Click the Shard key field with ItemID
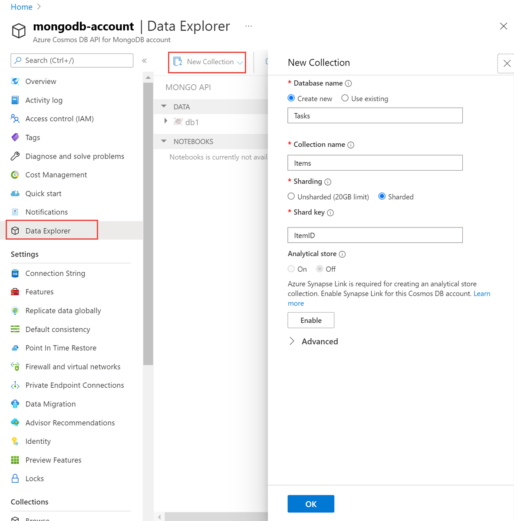 (375, 235)
